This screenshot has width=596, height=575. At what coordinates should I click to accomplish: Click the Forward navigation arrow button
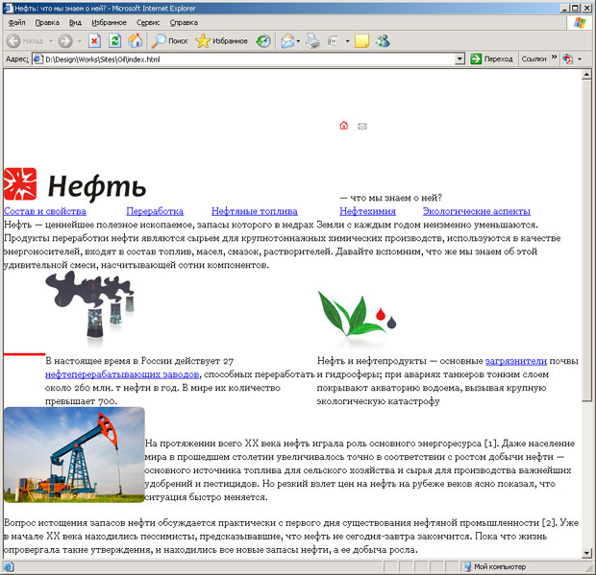point(65,41)
